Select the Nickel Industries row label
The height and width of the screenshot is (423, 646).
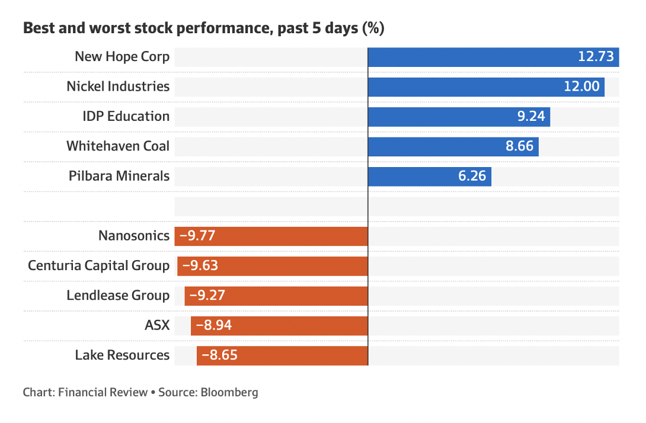(118, 86)
